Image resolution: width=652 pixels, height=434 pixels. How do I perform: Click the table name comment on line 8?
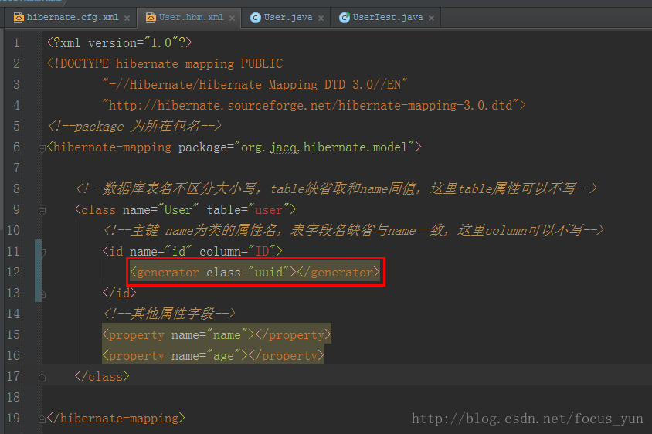336,188
